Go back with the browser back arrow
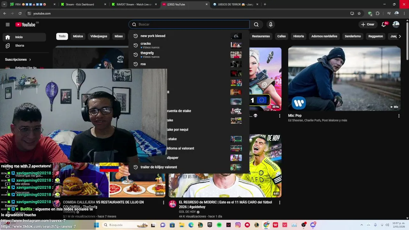Screen dimensions: 409x230 (4, 13)
